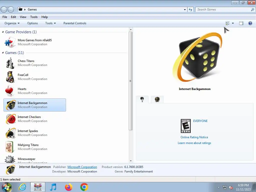Follow the Learn more about ratings link

tap(194, 143)
